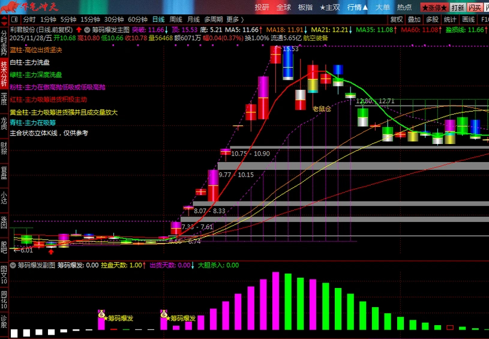Click the ★涨停★ button
489x339 pixels.
434,7
